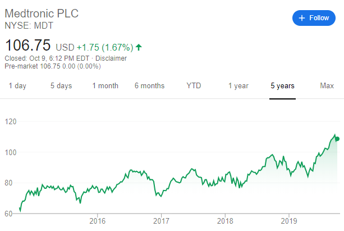Open the Disclaimer link
Image resolution: width=344 pixels, height=231 pixels.
[111, 58]
